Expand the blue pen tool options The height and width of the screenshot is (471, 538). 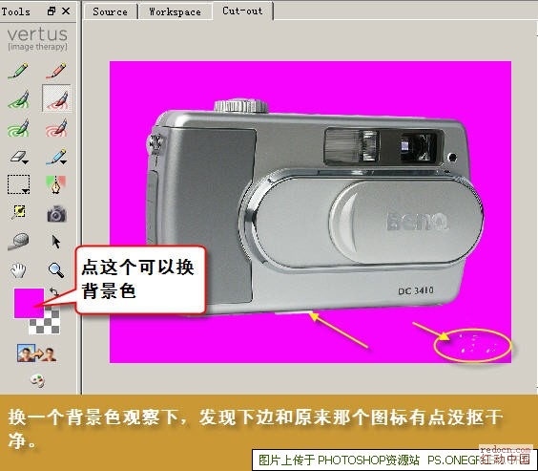pos(56,157)
